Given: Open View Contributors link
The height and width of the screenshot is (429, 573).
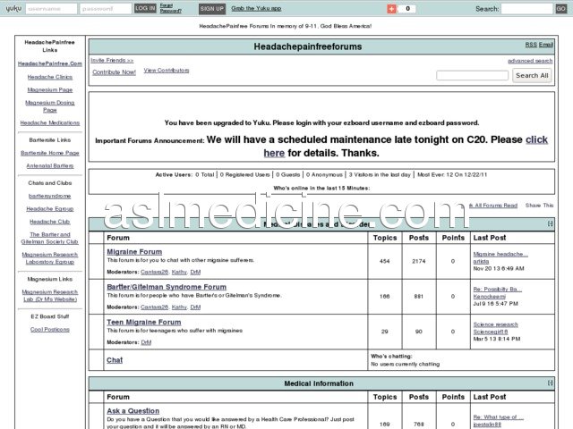Looking at the screenshot, I should pos(167,71).
